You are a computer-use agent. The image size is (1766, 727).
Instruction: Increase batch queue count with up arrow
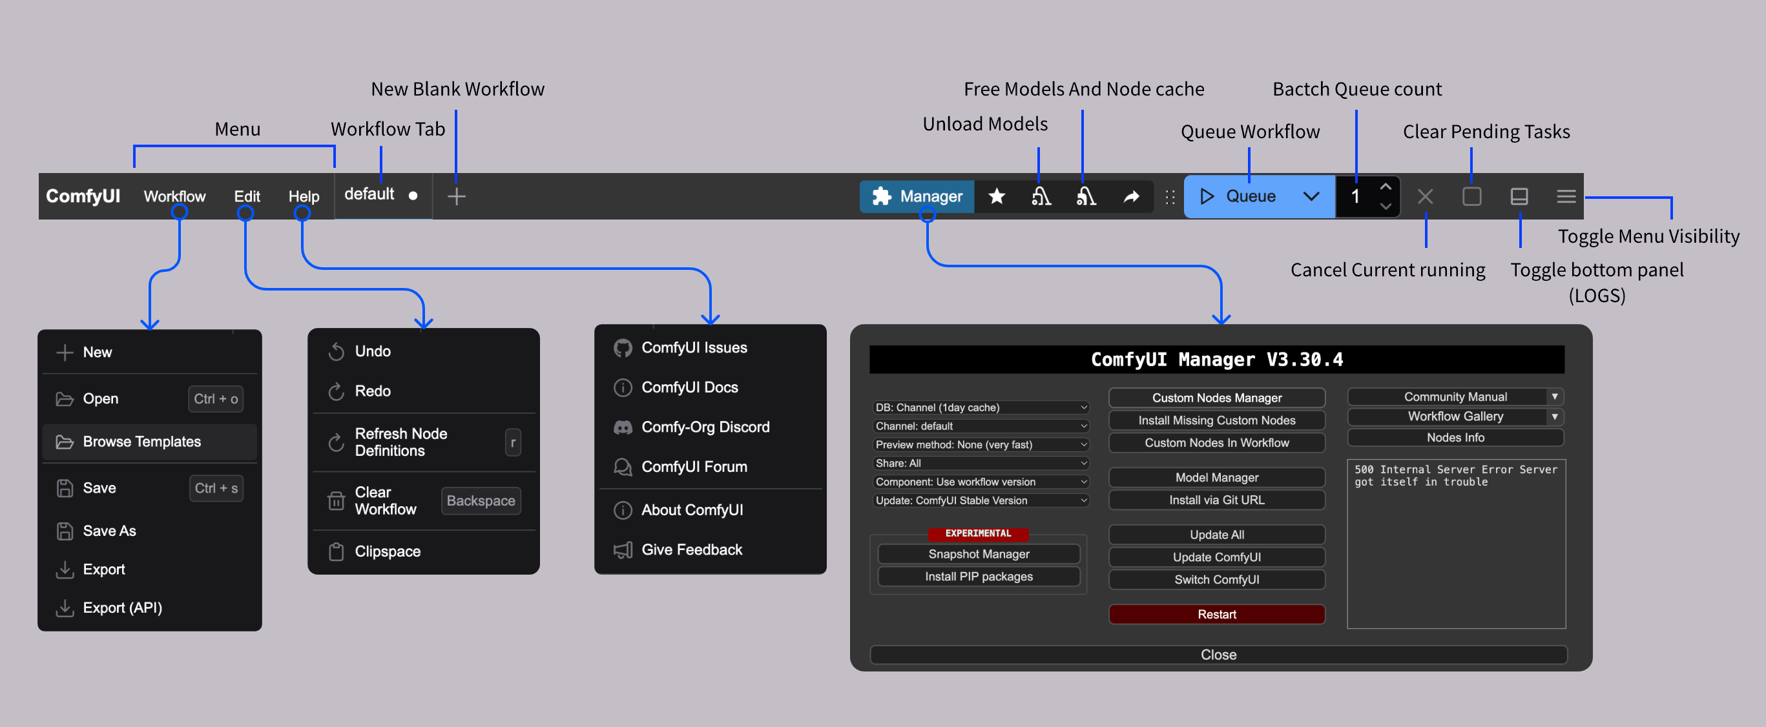(x=1385, y=187)
